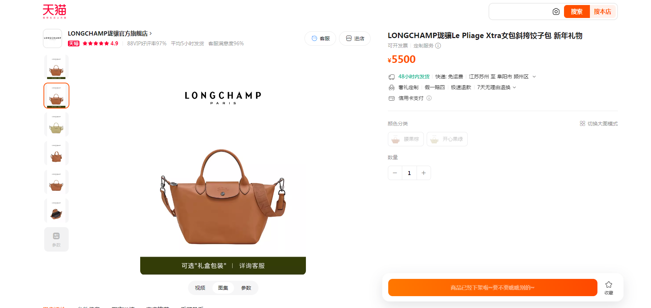Screen dimensions: 651x308
Task: Switch to large image mode
Action: click(x=599, y=124)
